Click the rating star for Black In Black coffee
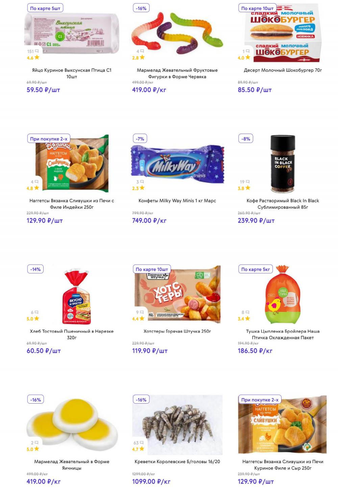This screenshot has height=497, width=338. click(x=248, y=188)
